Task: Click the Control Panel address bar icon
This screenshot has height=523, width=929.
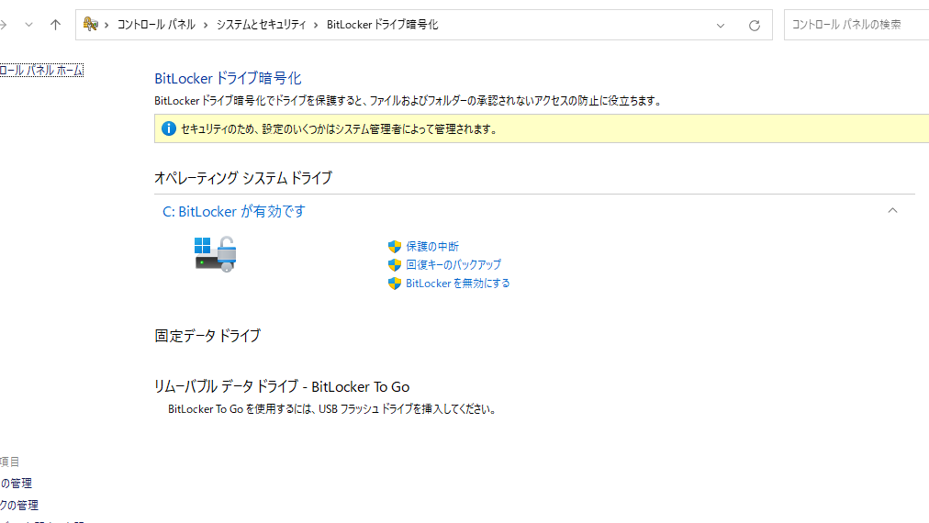Action: [x=91, y=24]
